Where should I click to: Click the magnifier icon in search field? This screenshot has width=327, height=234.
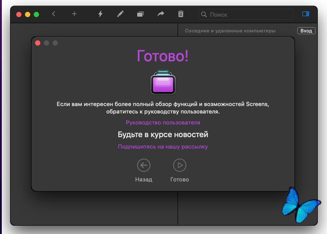tap(204, 14)
